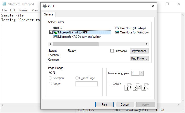
Task: Open printer Preferences
Action: 139,51
